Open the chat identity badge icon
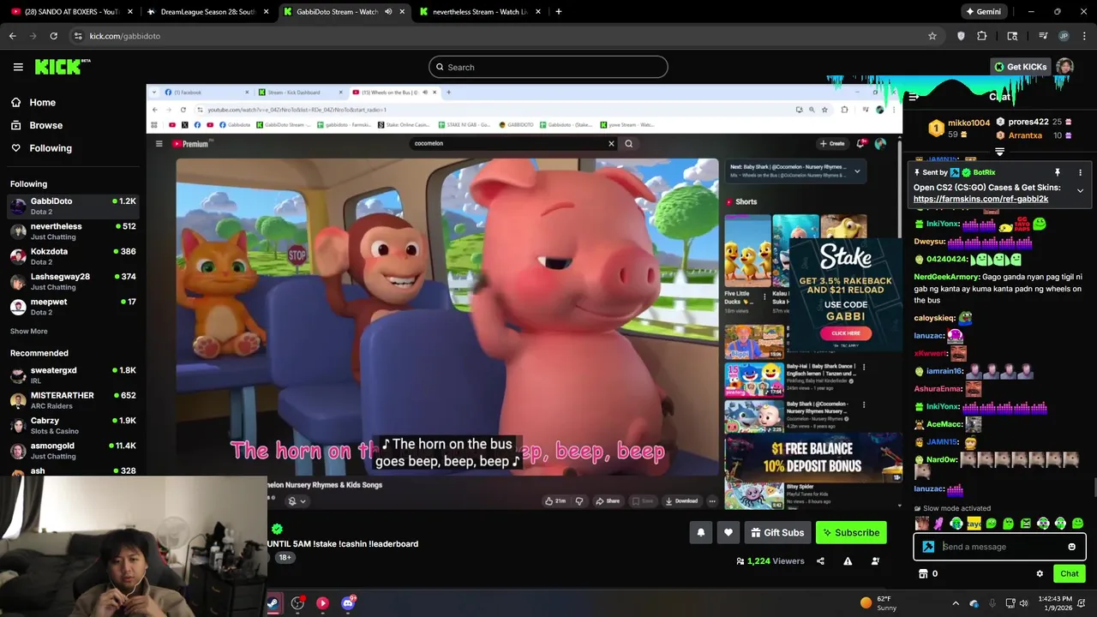1097x617 pixels. [928, 547]
